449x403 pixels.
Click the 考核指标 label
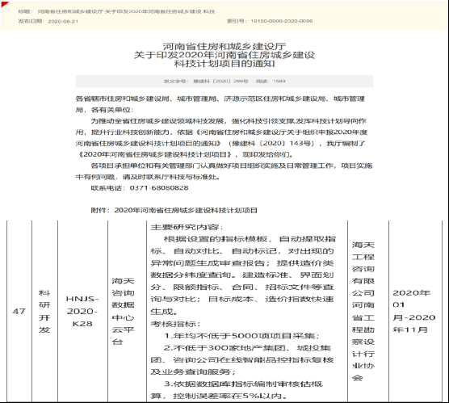tap(176, 324)
